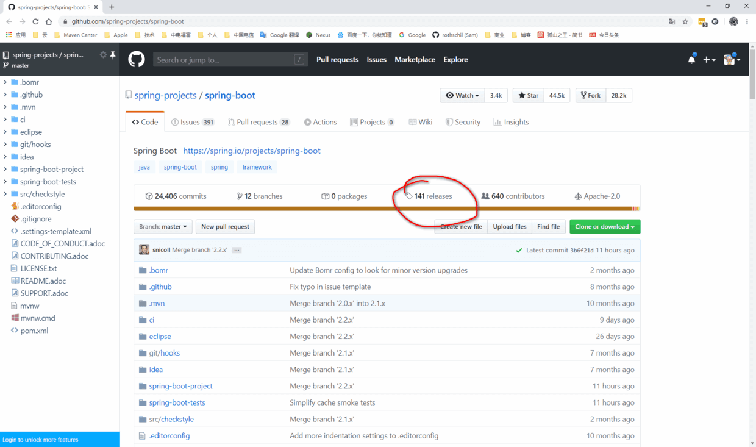The image size is (756, 447).
Task: Open the Security tab
Action: (463, 122)
